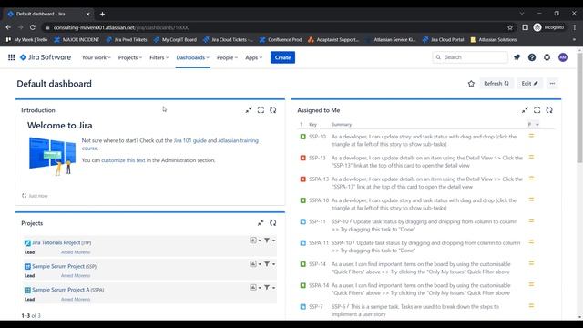This screenshot has width=583, height=328.
Task: Open the user profile avatar
Action: coord(563,57)
